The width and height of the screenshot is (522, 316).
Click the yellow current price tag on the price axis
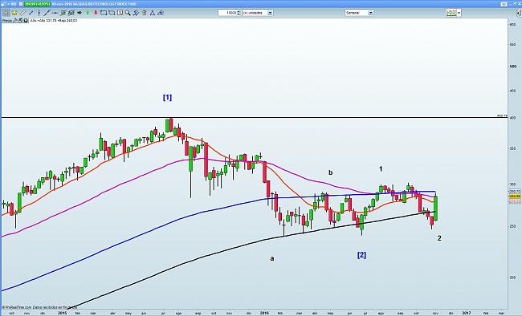pos(515,196)
